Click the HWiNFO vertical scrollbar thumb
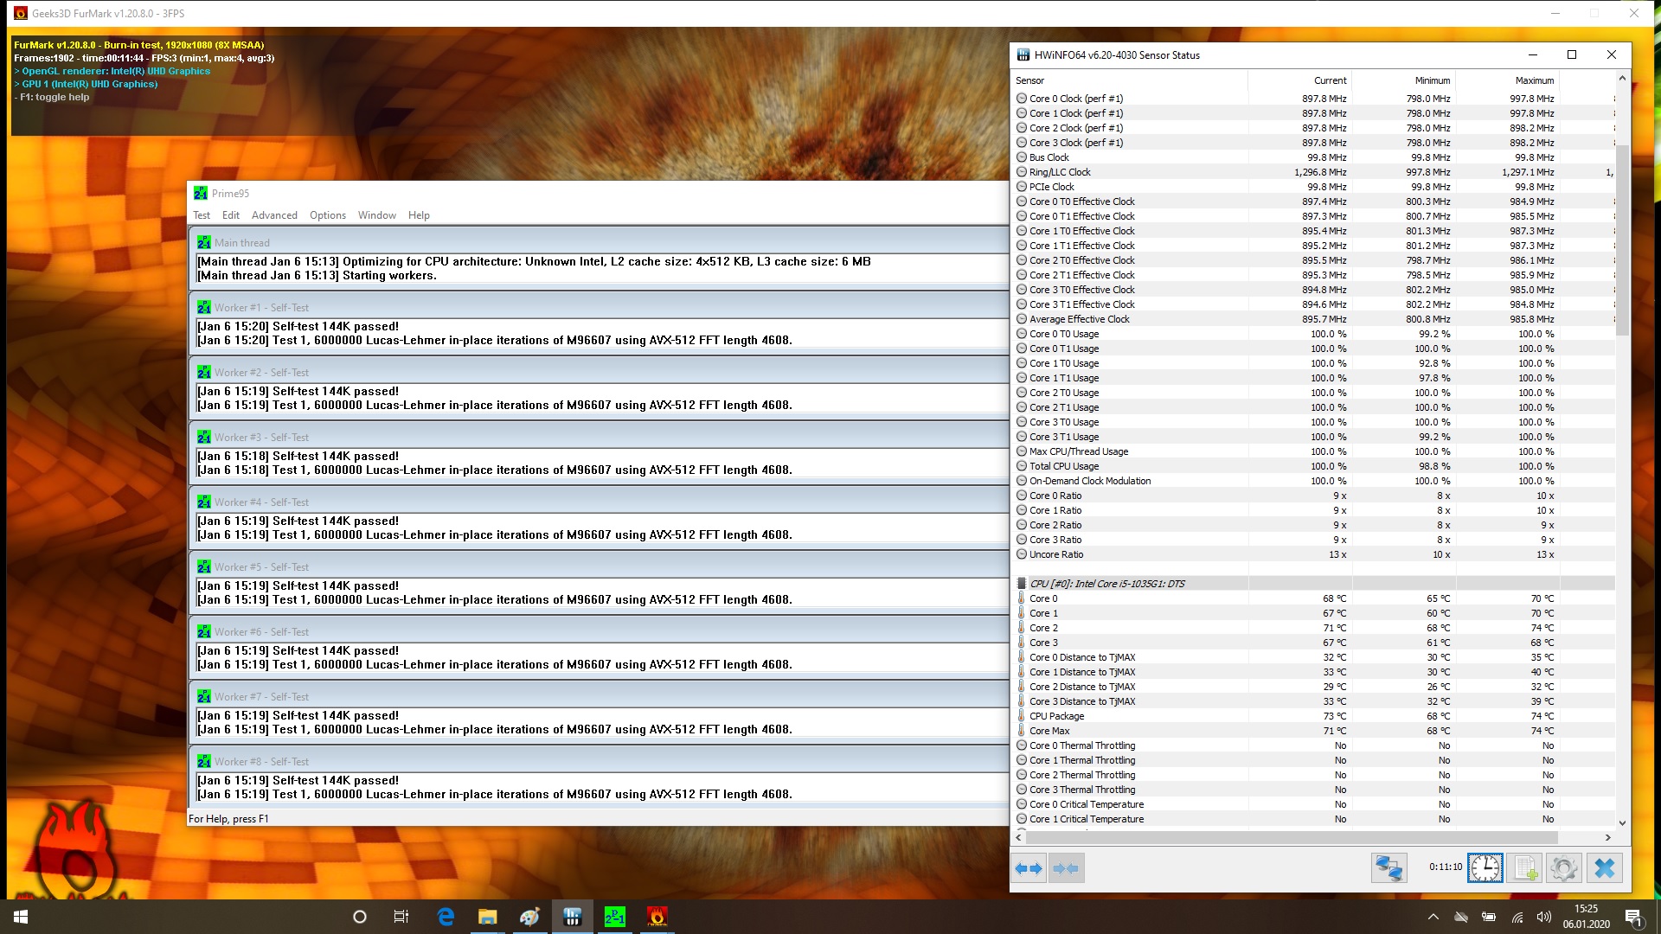Screen dimensions: 1661x934 click(1622, 240)
